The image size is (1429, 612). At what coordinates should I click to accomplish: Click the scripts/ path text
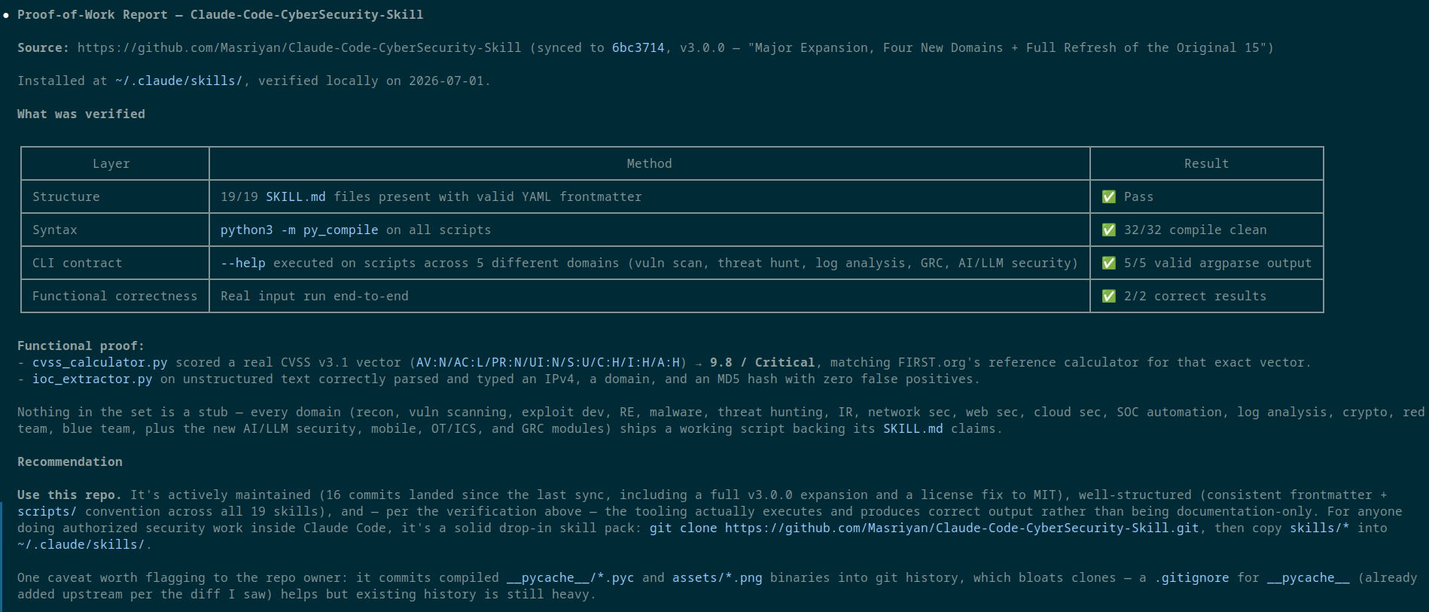point(47,511)
